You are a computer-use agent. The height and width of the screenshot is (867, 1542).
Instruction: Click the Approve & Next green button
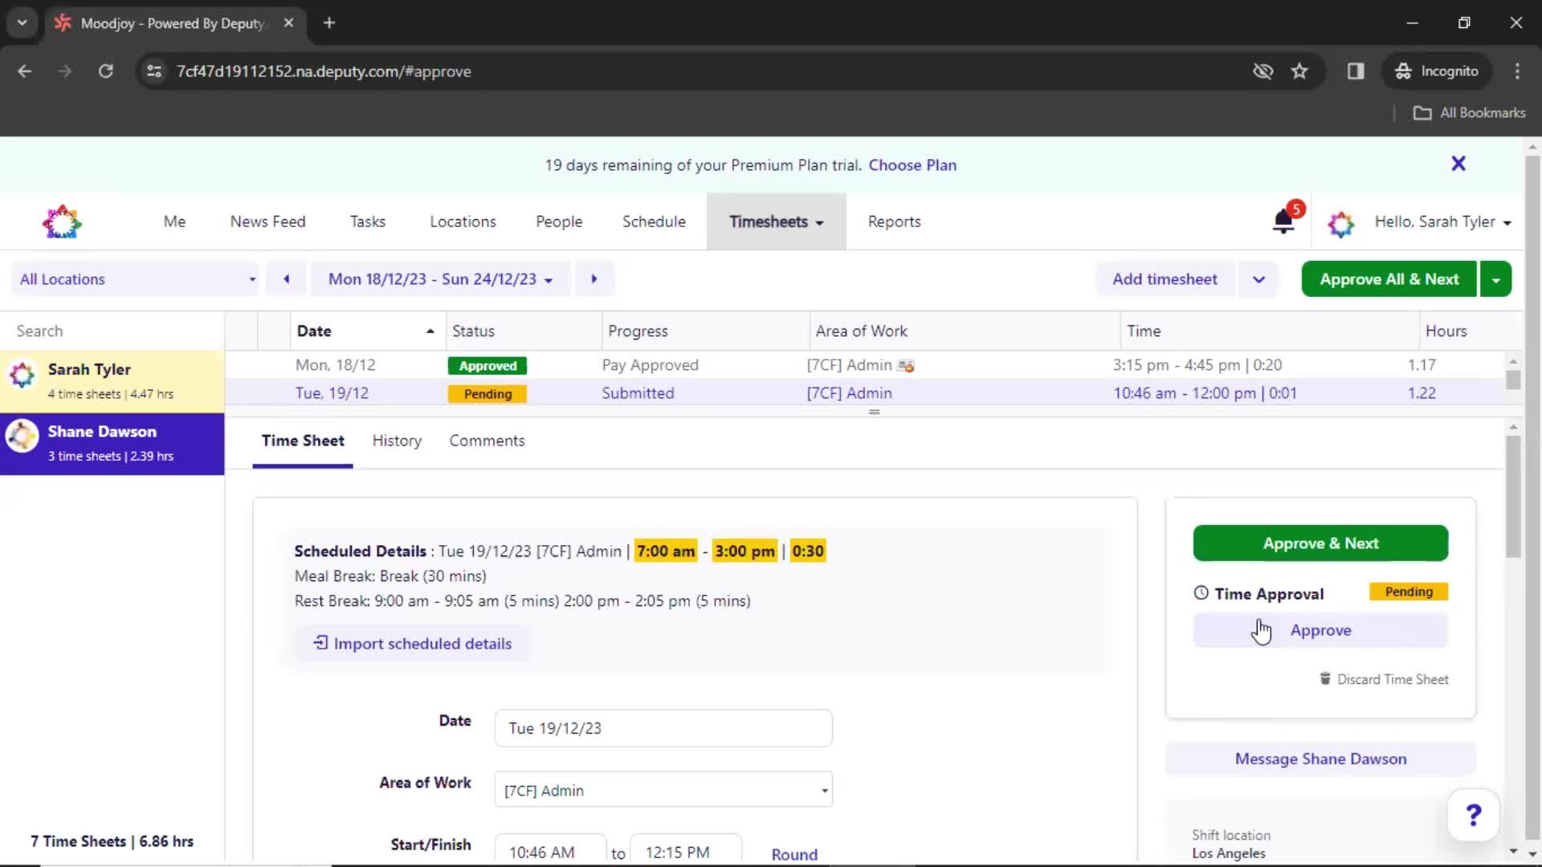coord(1320,543)
